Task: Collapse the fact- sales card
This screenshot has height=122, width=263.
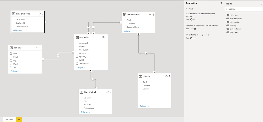Action: pyautogui.click(x=81, y=68)
